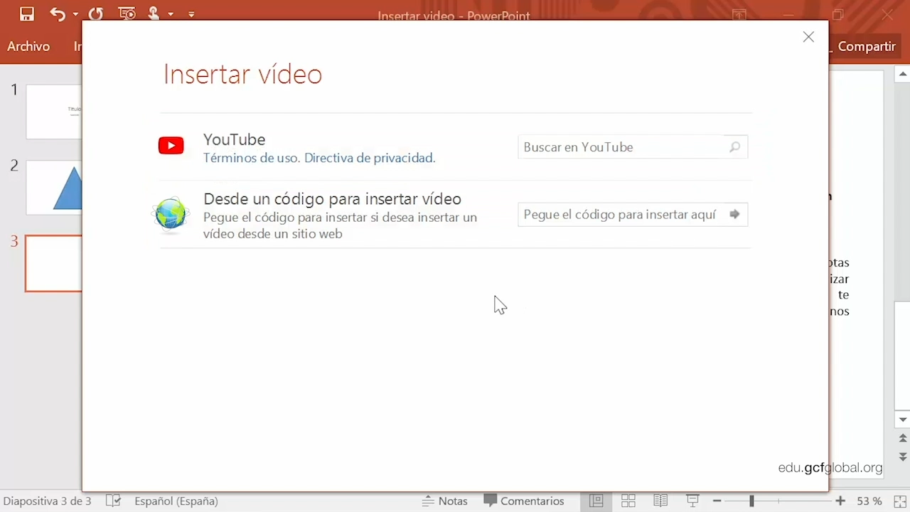Click Diapositiva 3 de 3 status text
This screenshot has width=910, height=512.
(47, 501)
